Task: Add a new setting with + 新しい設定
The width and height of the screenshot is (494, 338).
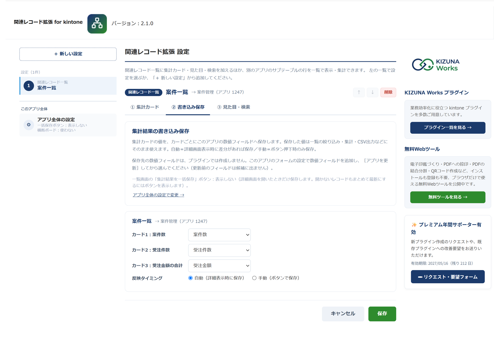Action: point(68,54)
